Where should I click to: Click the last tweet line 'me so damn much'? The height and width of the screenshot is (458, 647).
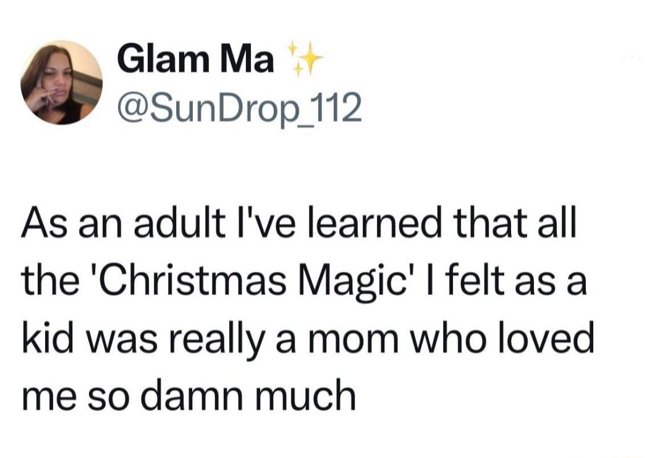pyautogui.click(x=189, y=395)
